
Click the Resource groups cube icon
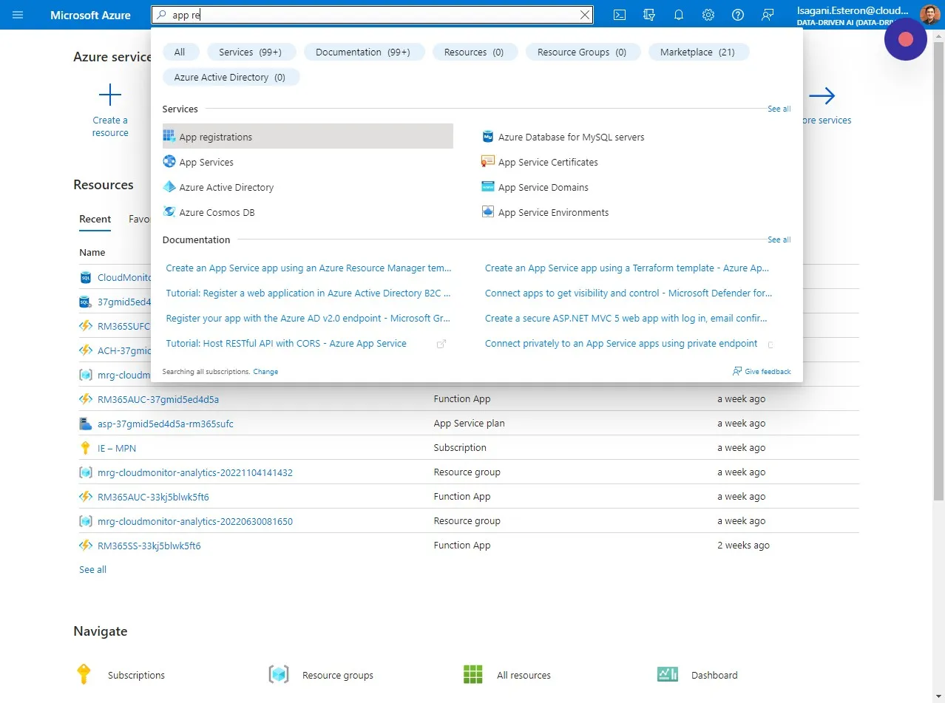click(279, 674)
